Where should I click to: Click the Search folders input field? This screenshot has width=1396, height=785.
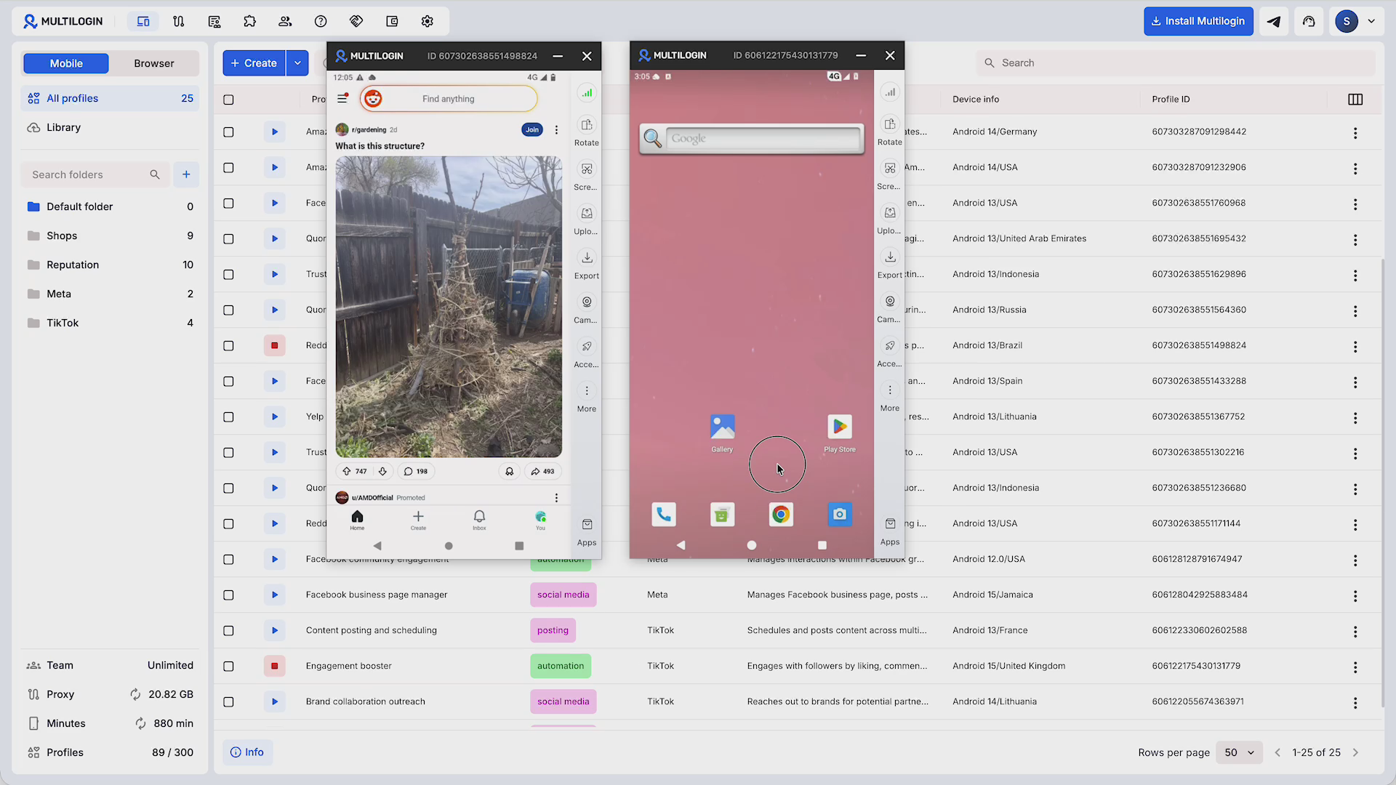click(87, 174)
